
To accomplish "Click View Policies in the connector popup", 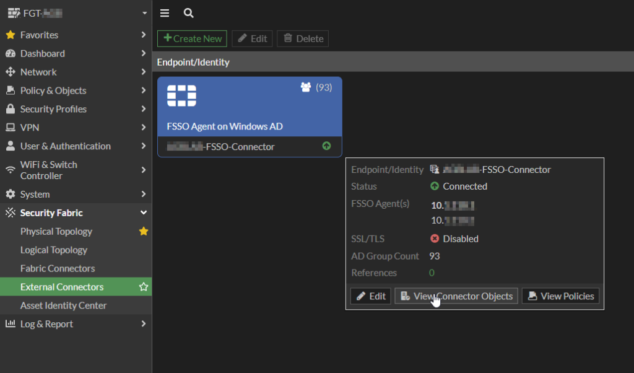I will coord(560,296).
